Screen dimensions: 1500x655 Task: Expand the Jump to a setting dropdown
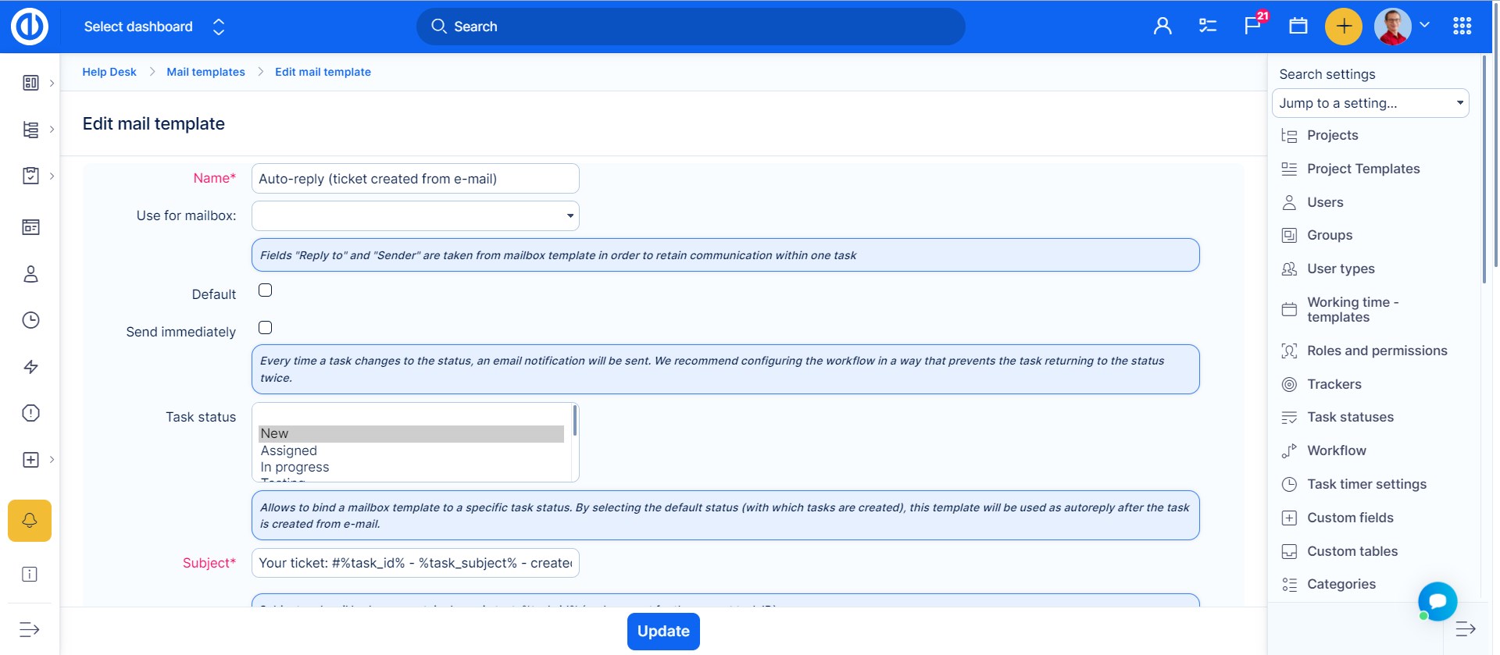1370,103
